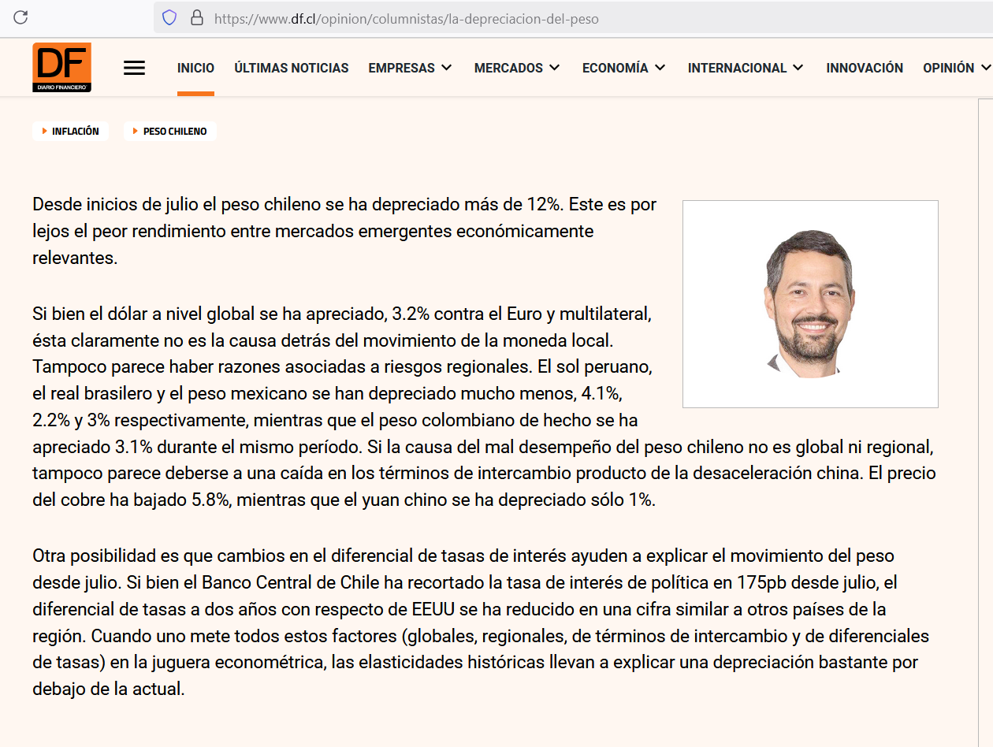
Task: Select the INICIO menu item
Action: (x=195, y=68)
